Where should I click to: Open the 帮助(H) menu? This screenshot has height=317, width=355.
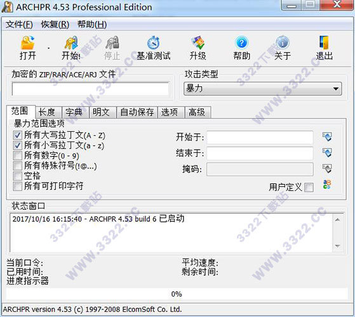coord(92,24)
